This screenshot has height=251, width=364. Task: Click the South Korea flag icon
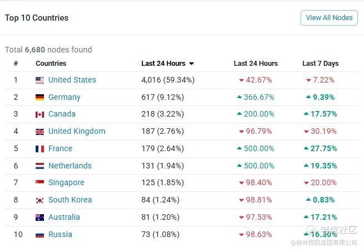tap(40, 200)
